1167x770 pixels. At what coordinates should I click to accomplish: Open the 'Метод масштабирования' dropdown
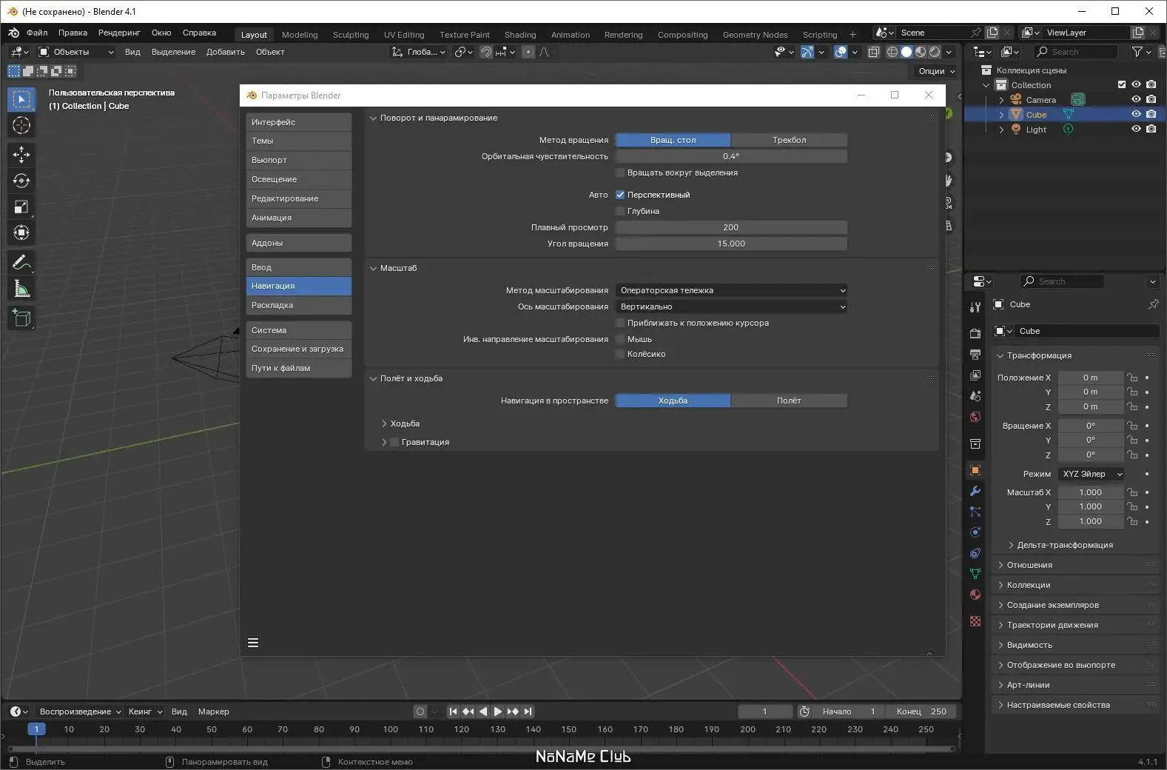click(x=731, y=290)
